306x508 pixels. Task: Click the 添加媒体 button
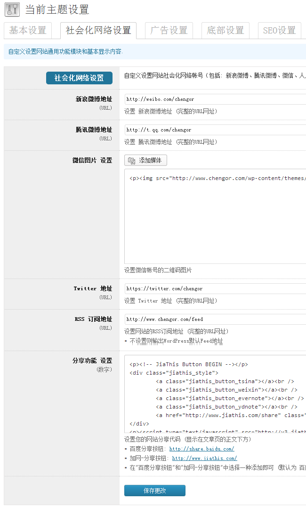tap(146, 160)
